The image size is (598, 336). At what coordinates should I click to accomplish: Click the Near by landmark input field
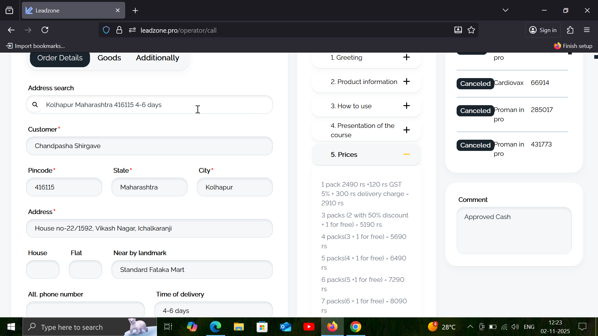[192, 270]
